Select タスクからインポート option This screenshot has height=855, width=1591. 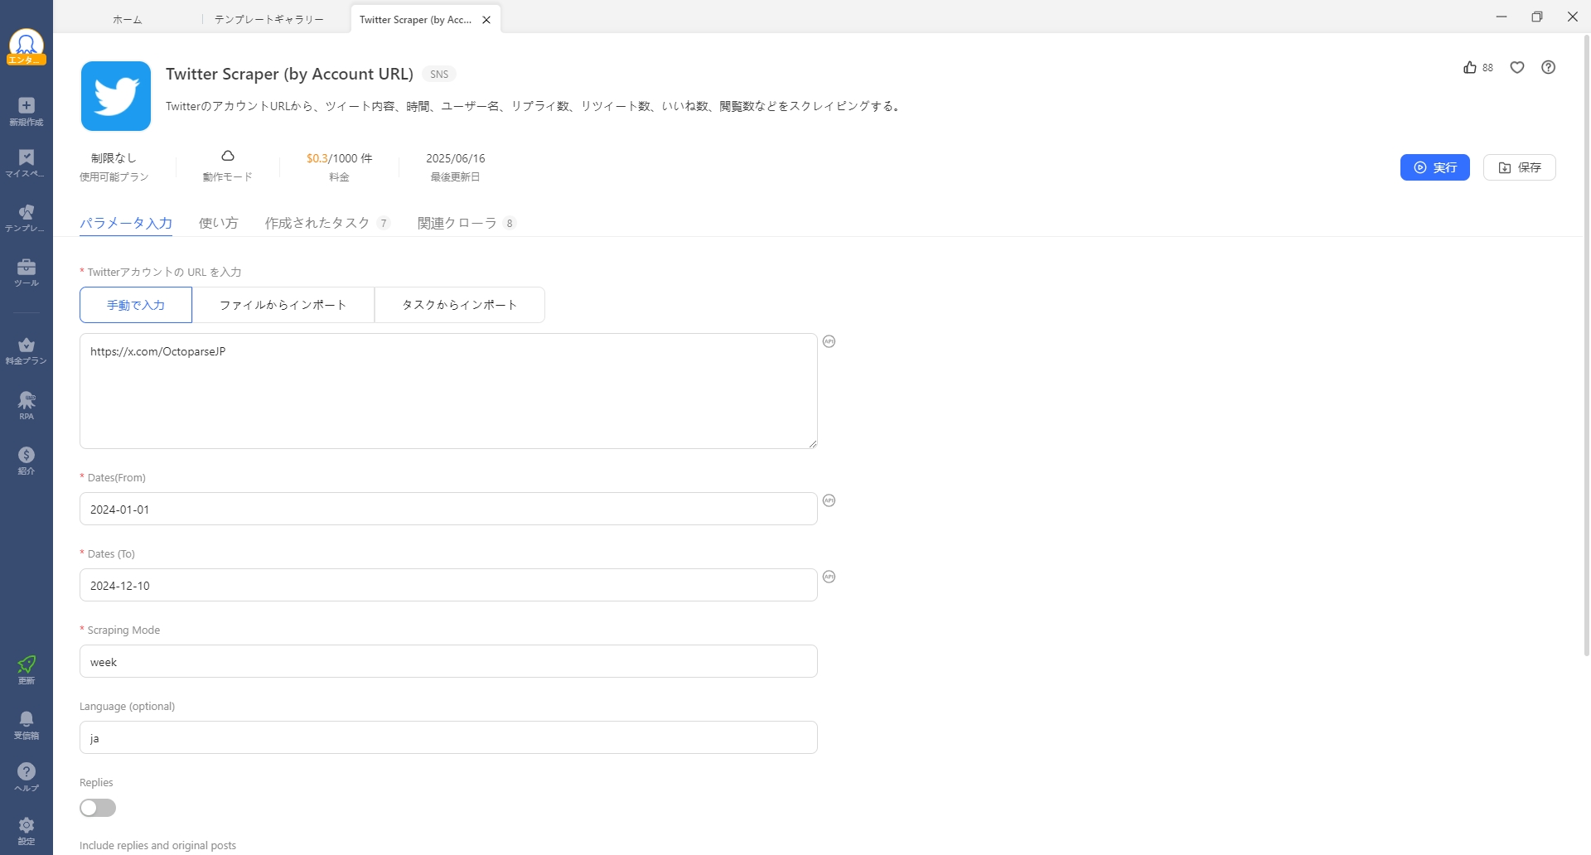pos(460,305)
